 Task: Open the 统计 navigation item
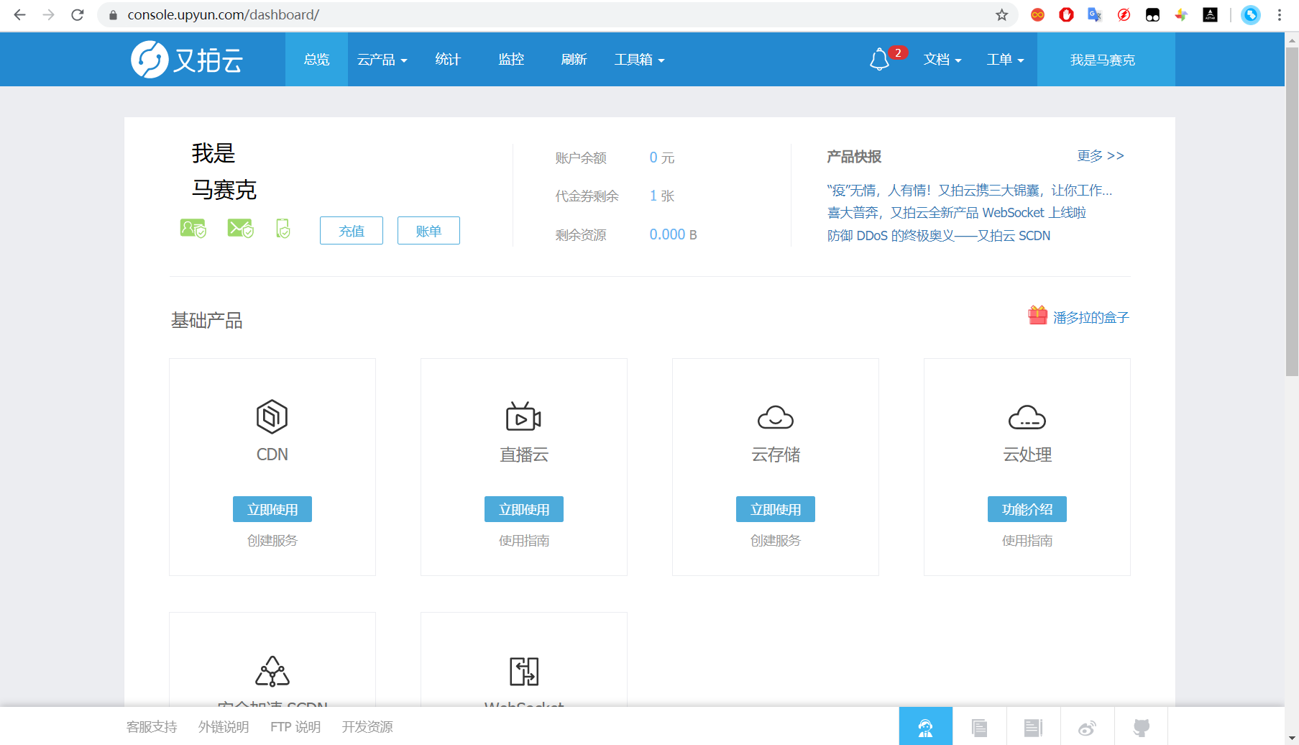point(448,60)
